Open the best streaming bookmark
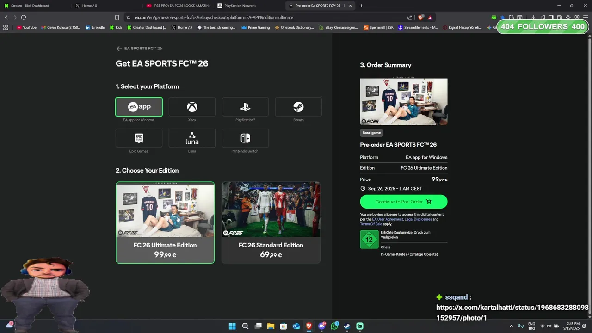The width and height of the screenshot is (592, 333). [x=216, y=27]
